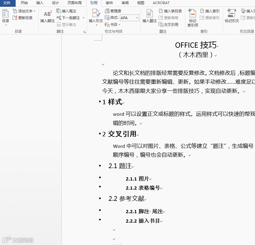Click 插入表目录 insert table of figures
Screen dimensions: 255x245
point(170,11)
